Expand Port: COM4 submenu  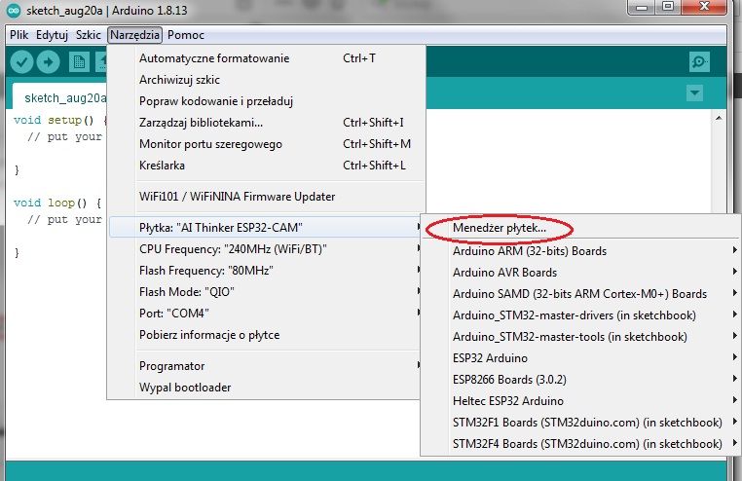pyautogui.click(x=265, y=314)
